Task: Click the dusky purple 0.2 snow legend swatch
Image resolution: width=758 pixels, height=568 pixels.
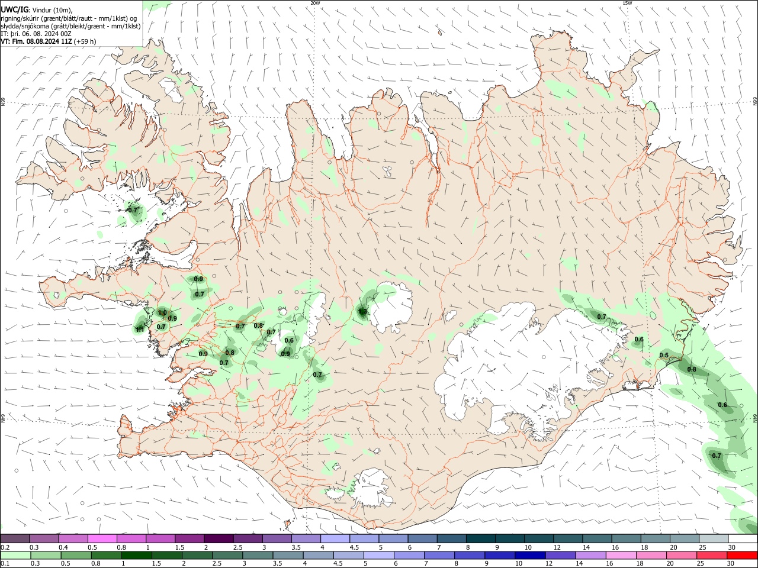Action: (15, 538)
